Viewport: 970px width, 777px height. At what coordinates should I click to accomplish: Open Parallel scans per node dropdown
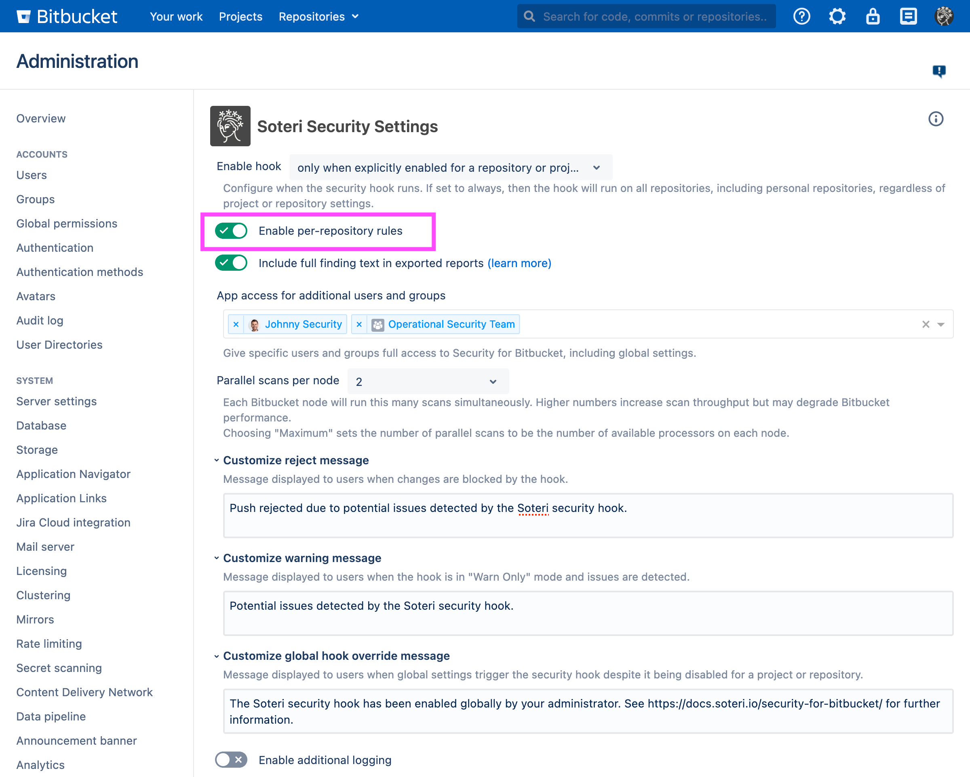(x=428, y=381)
